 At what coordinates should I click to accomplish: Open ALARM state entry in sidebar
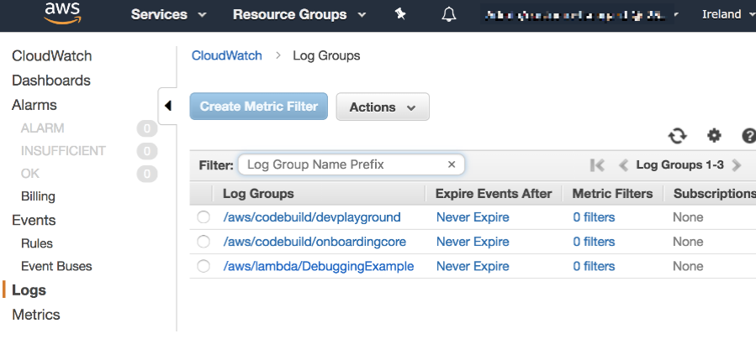pos(42,128)
